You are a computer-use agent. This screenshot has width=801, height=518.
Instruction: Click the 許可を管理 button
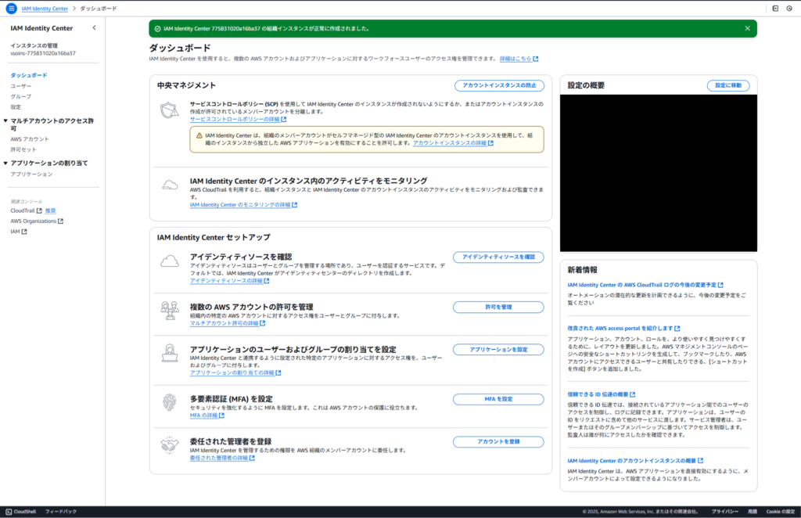498,307
